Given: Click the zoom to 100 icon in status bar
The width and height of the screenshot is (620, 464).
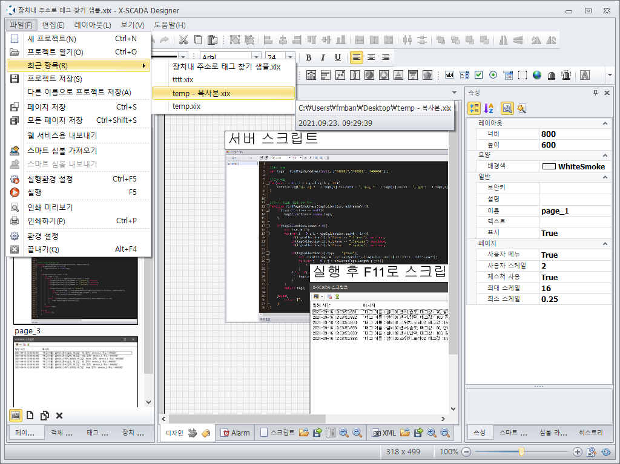Looking at the screenshot, I should pos(592,452).
